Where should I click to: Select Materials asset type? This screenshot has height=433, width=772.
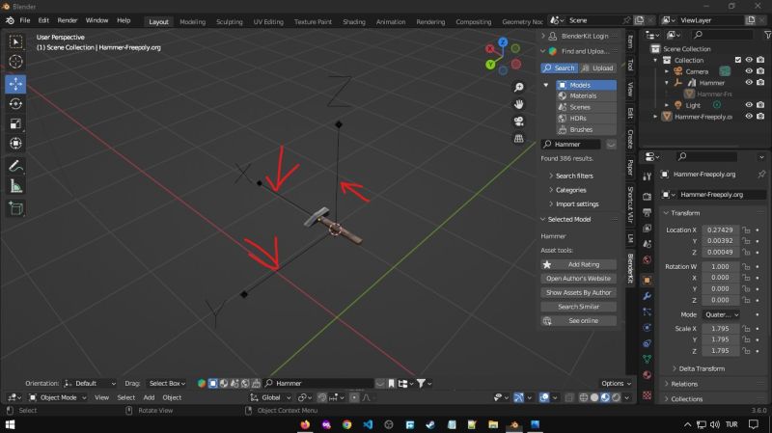click(x=586, y=95)
